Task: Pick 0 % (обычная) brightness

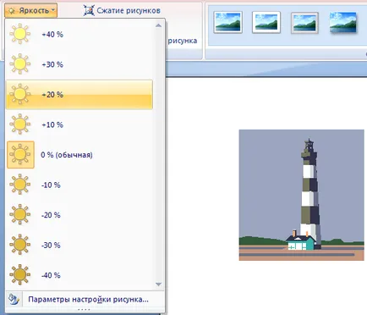Action: (x=79, y=155)
